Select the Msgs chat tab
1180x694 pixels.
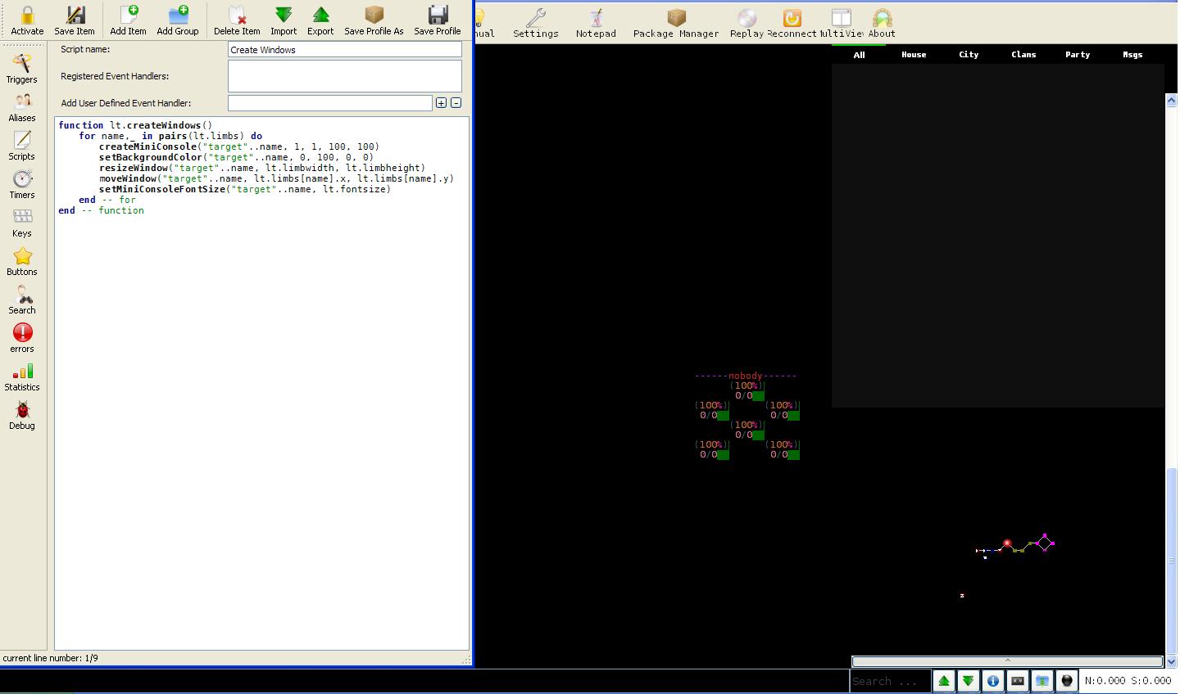click(x=1132, y=55)
